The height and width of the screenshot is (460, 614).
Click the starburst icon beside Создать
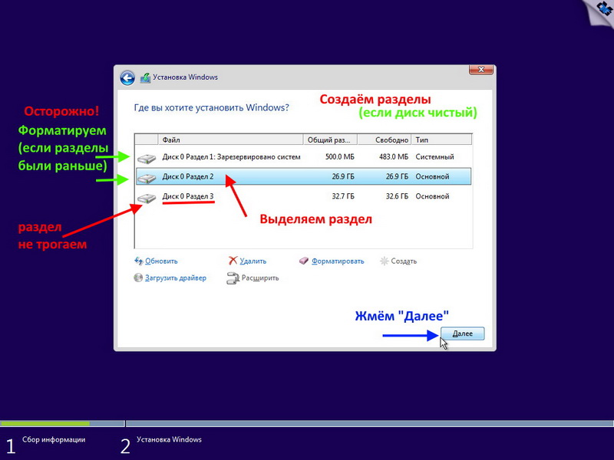[x=385, y=261]
